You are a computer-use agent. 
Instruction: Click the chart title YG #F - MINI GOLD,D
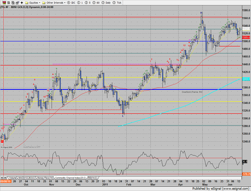coord(14,7)
